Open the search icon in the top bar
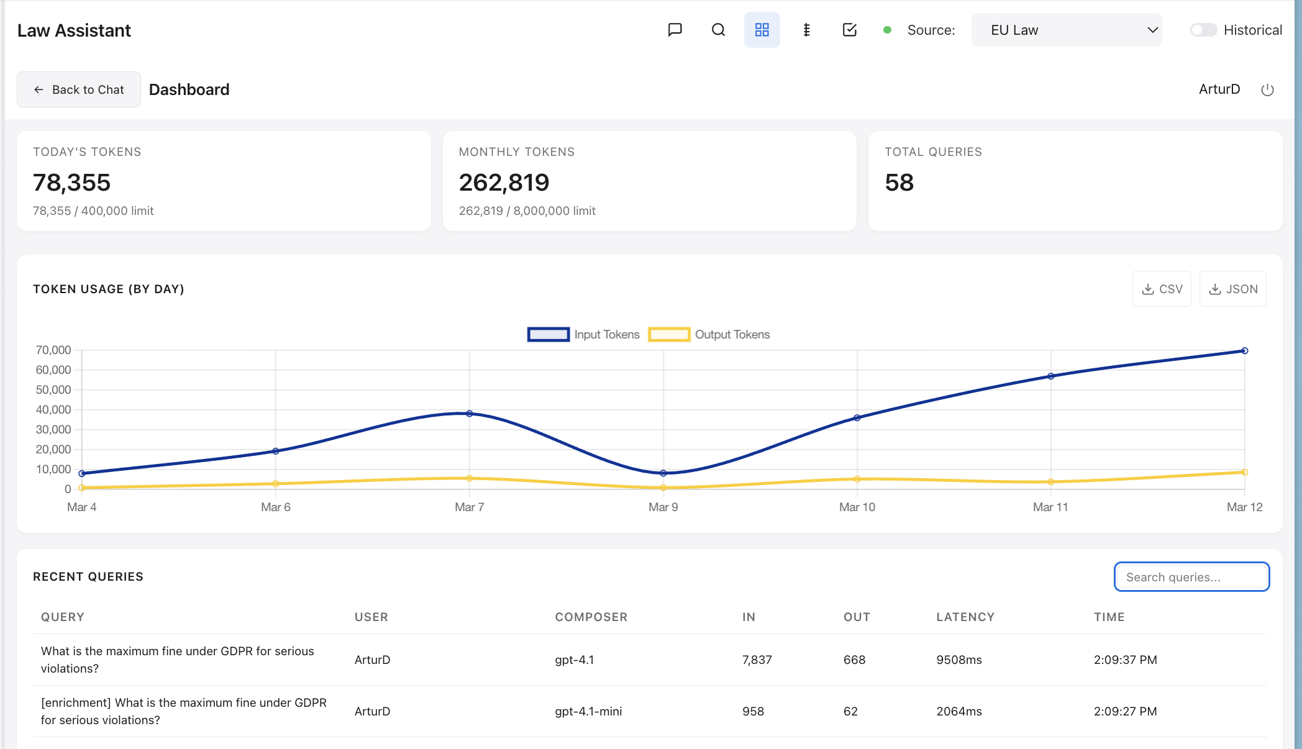Viewport: 1302px width, 749px height. [x=718, y=29]
